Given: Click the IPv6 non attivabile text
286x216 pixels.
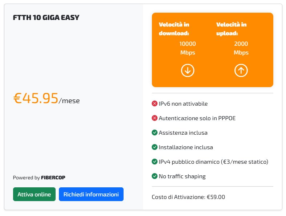Looking at the screenshot, I should (183, 104).
